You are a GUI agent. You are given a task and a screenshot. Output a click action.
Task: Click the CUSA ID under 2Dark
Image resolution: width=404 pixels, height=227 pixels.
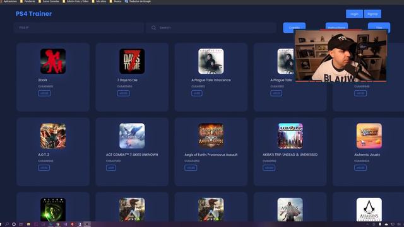pos(45,86)
